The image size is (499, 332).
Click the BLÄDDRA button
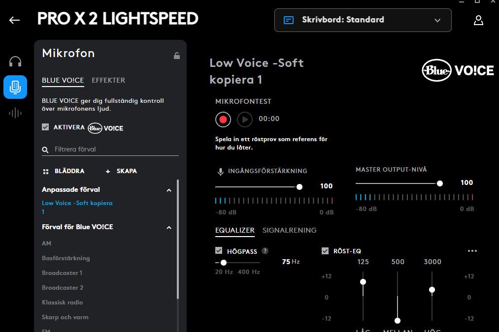(x=64, y=171)
